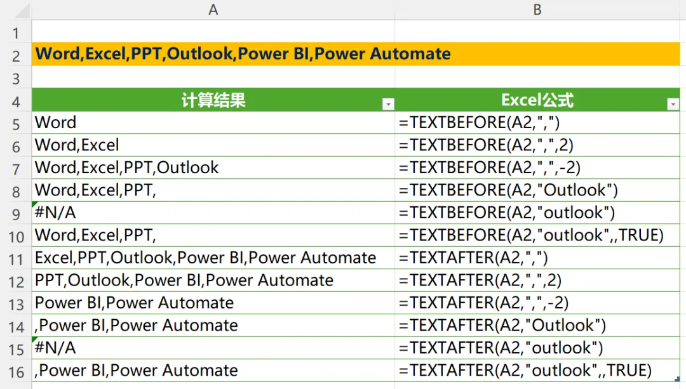Viewport: 686px width, 389px height.
Task: Select formula =TEXTAFTER(A2,",",2)
Action: 537,280
